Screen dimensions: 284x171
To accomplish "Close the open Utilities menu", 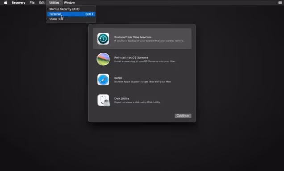I will coord(54,3).
